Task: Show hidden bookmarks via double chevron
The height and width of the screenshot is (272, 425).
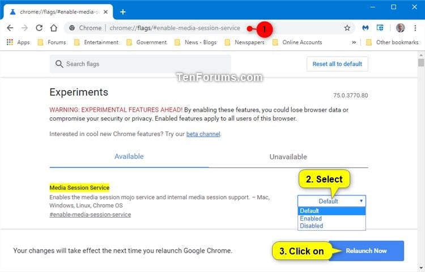Action: tap(354, 42)
